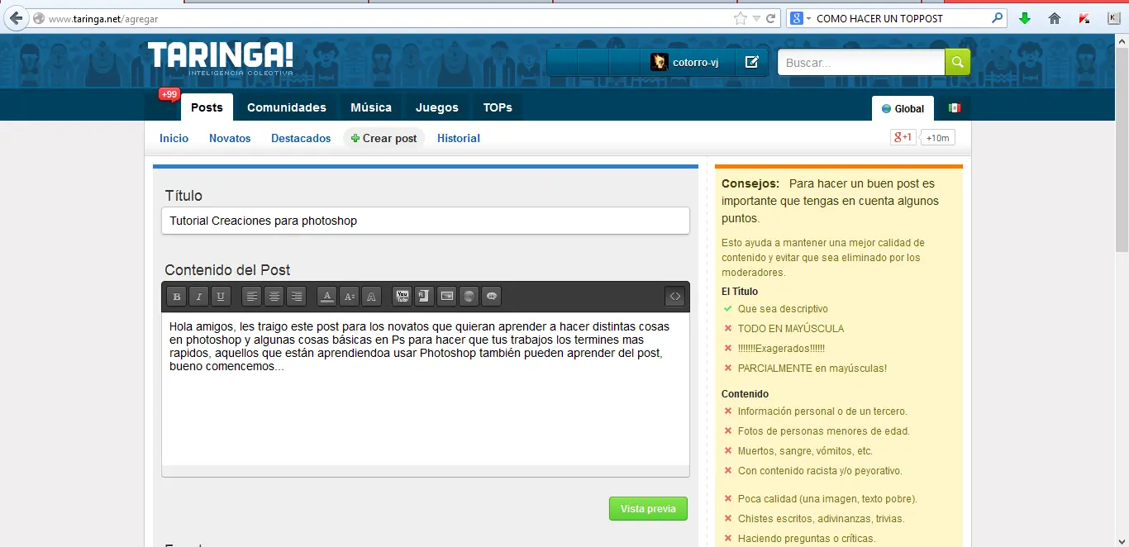Click inside the post content text area
The image size is (1129, 547).
(x=425, y=388)
